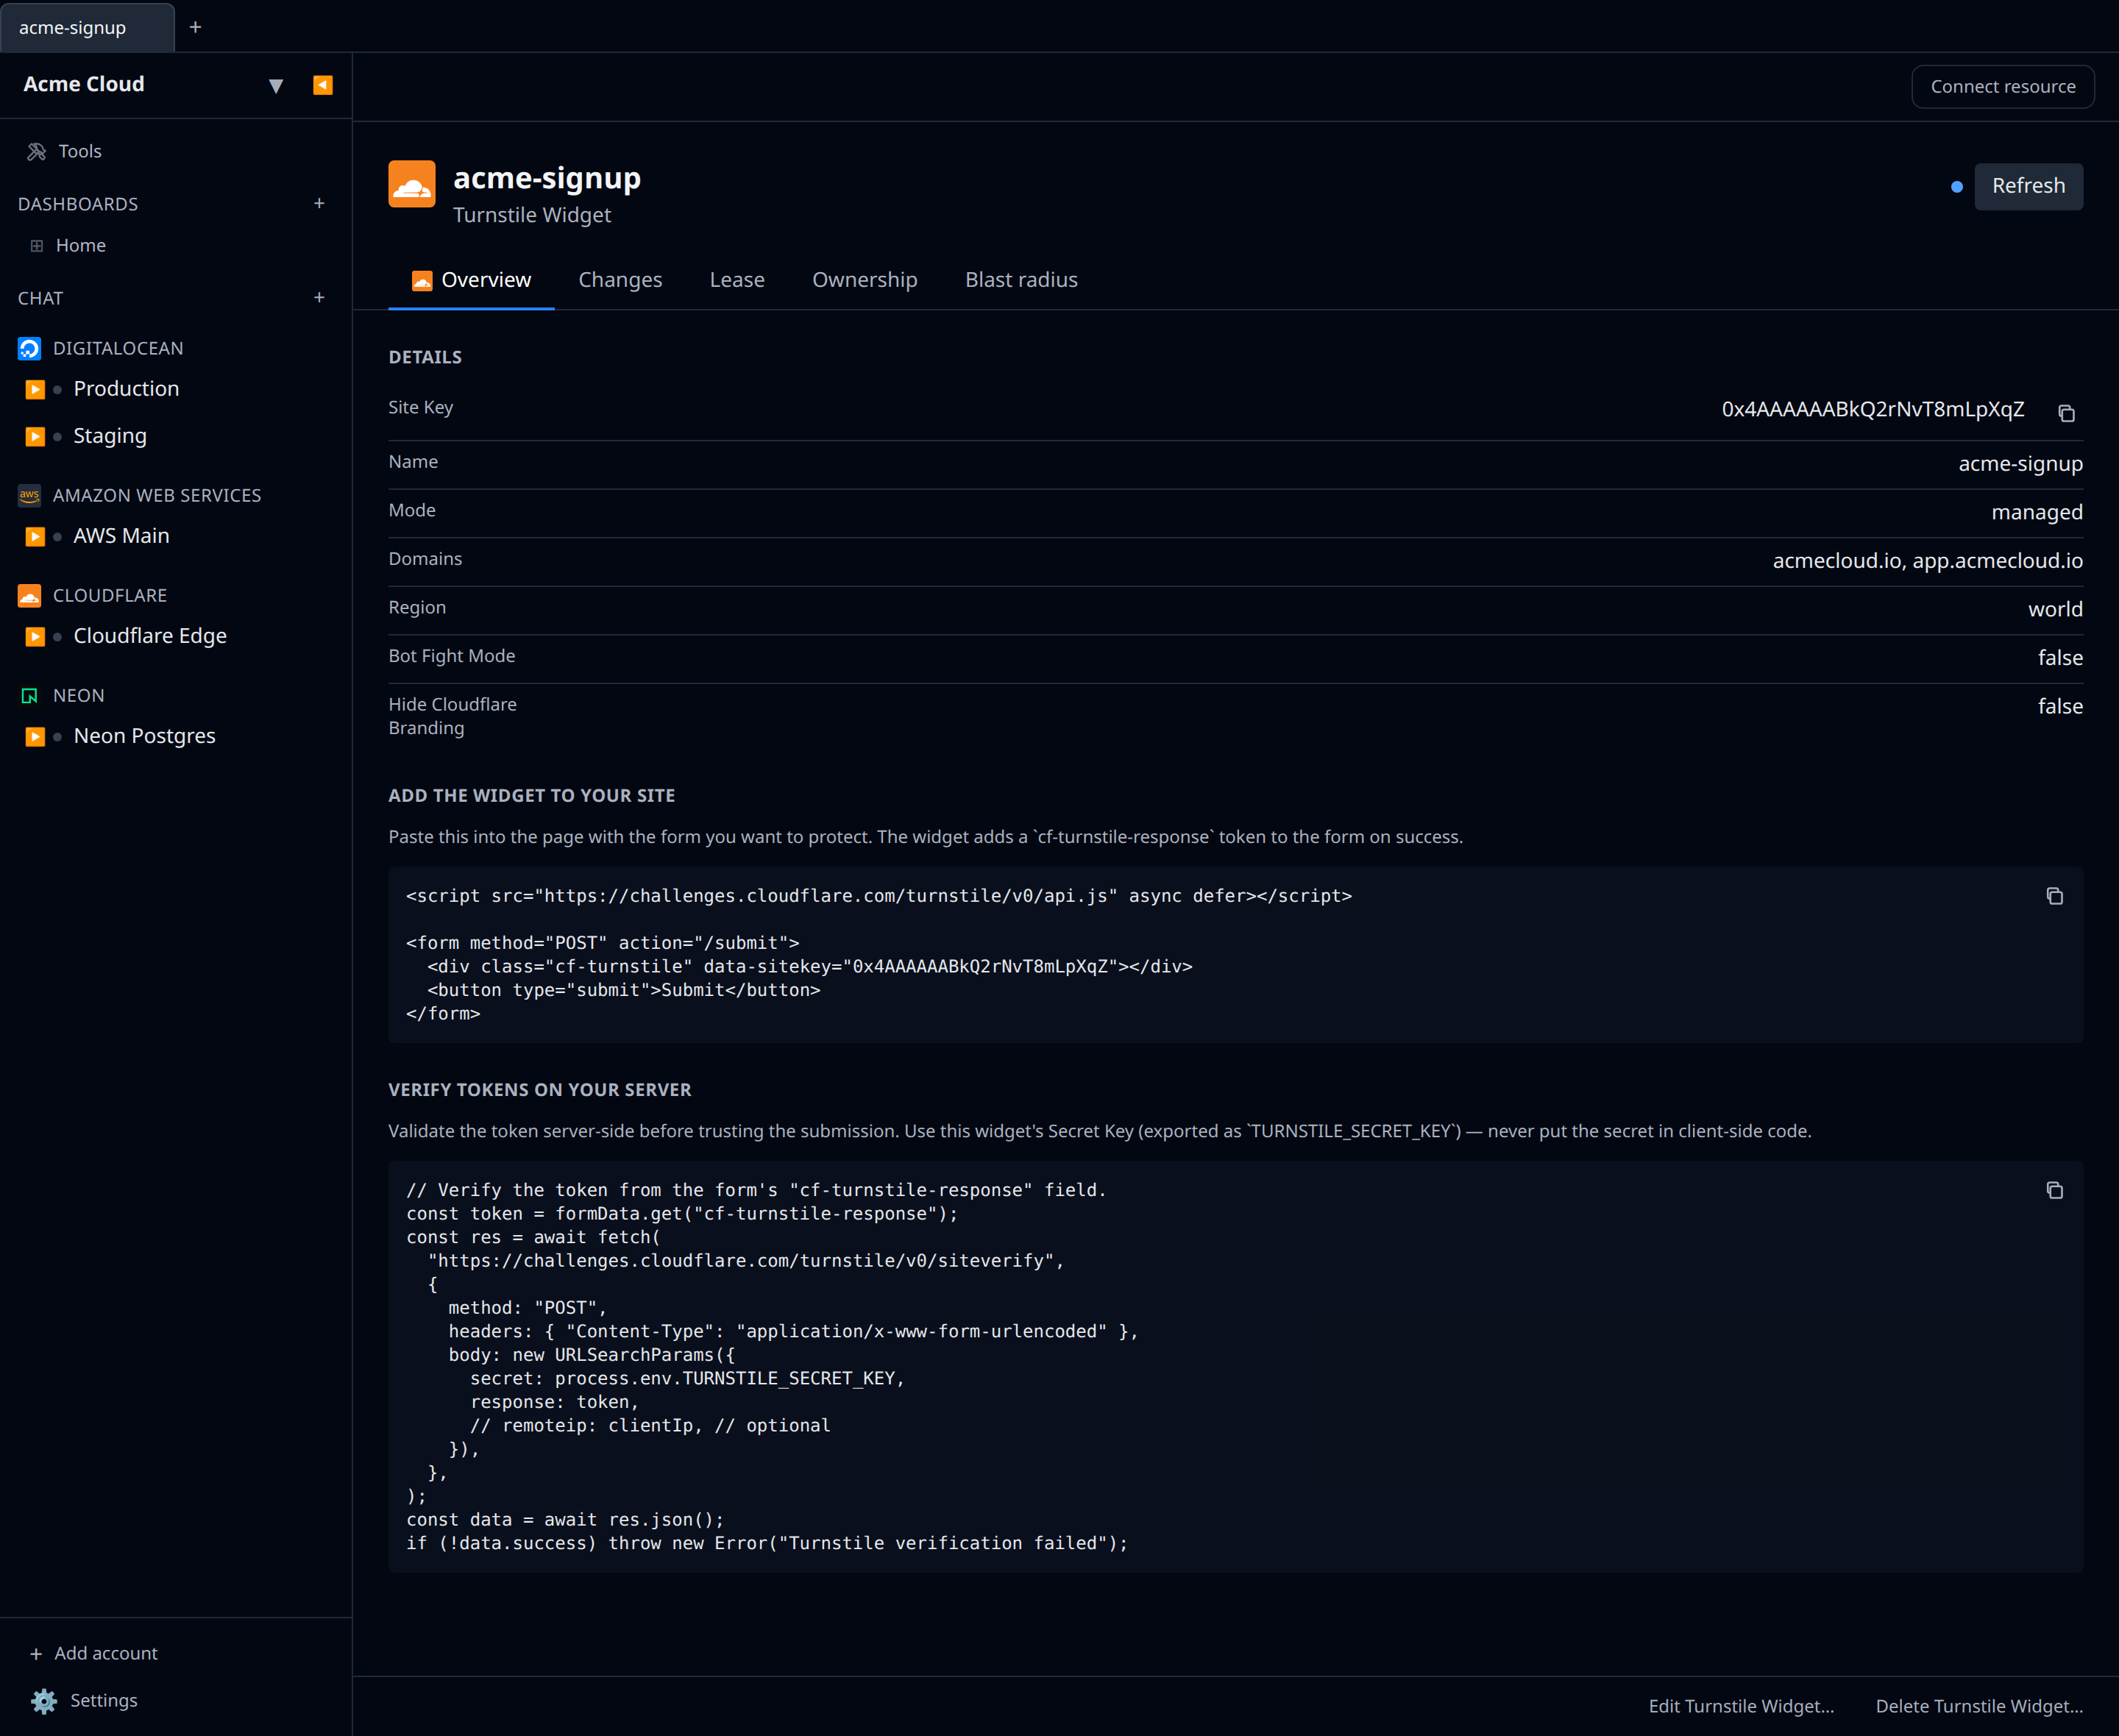Screen dimensions: 2119x1736
Task: Click the Name value acme-signup
Action: click(2020, 464)
